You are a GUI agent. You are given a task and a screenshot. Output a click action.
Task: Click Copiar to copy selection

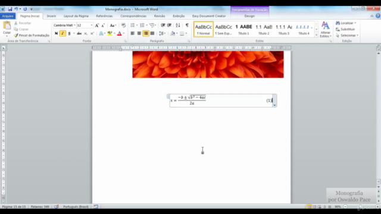pyautogui.click(x=21, y=29)
